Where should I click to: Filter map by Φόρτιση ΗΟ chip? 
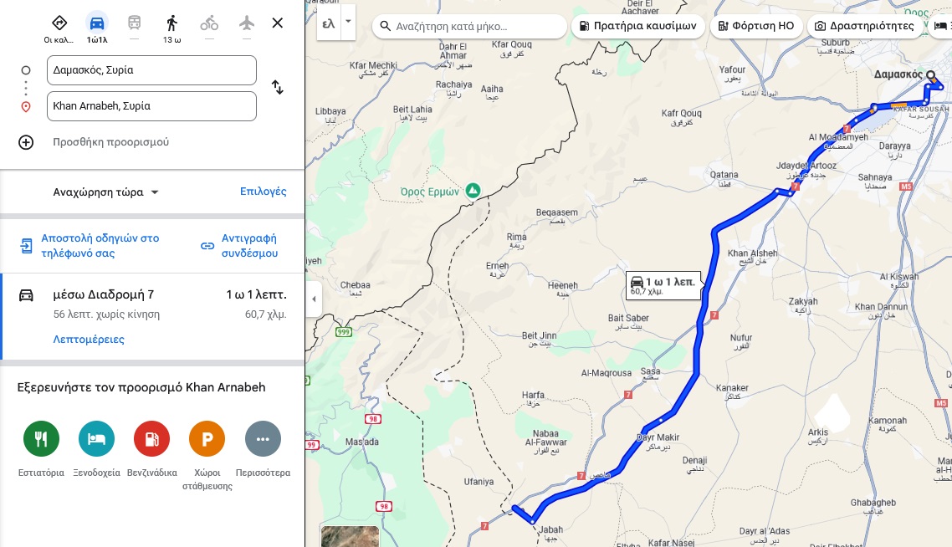(756, 26)
